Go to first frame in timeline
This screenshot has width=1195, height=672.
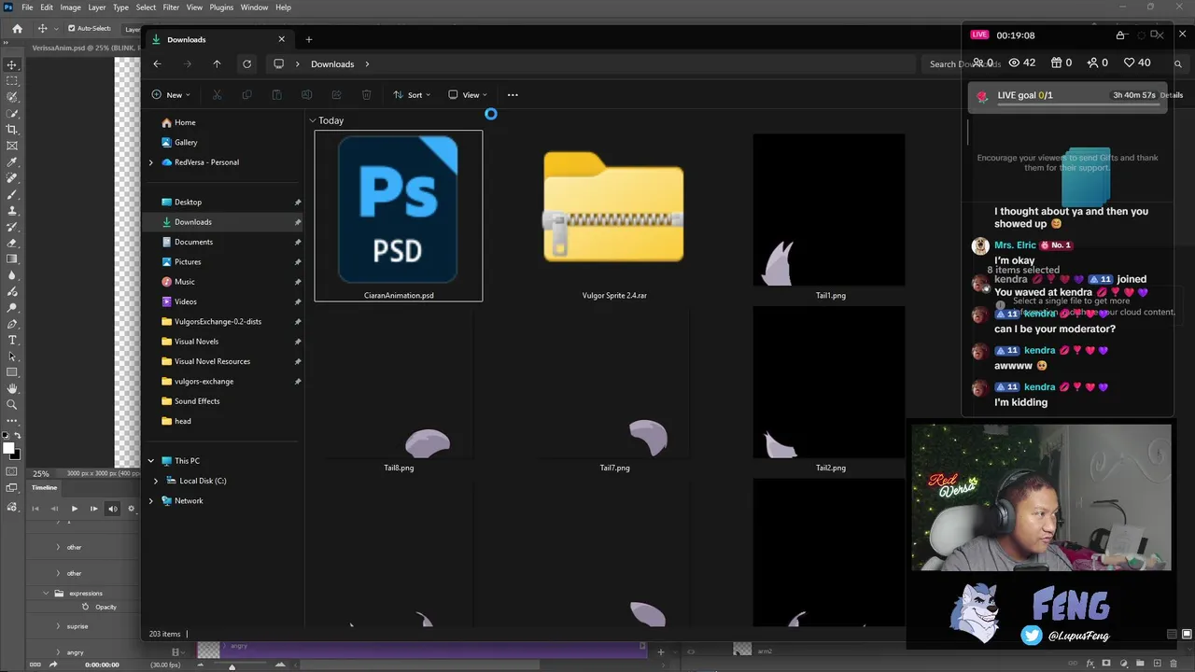pyautogui.click(x=35, y=509)
